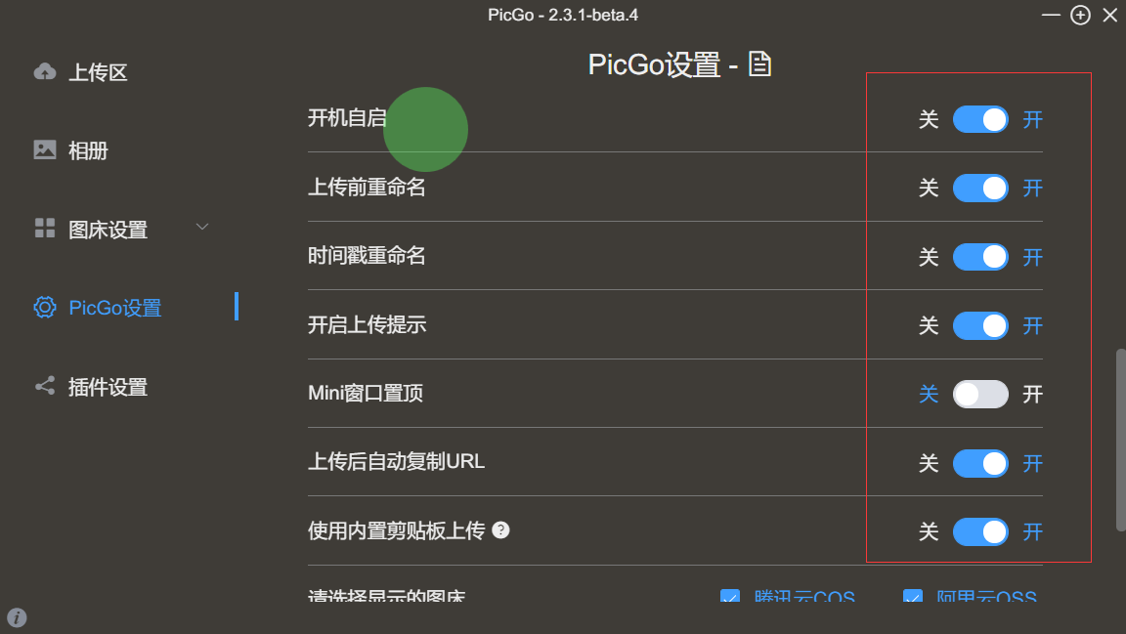The height and width of the screenshot is (634, 1126).
Task: Toggle the 时间戳重命名 switch off
Action: point(980,257)
